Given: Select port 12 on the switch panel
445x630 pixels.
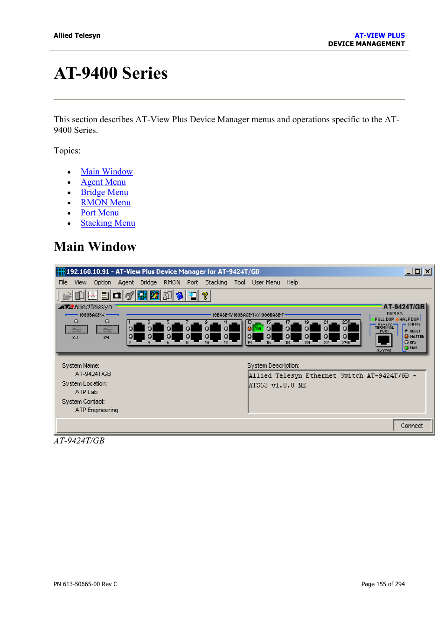Looking at the screenshot, I should point(235,337).
